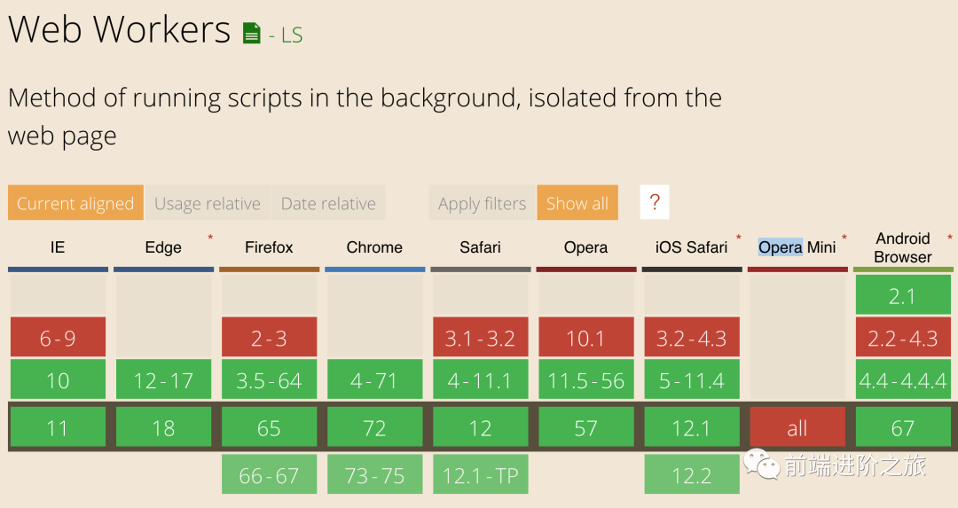This screenshot has width=958, height=508.
Task: Expand the IE 6-9 unsupported cell
Action: (x=58, y=337)
